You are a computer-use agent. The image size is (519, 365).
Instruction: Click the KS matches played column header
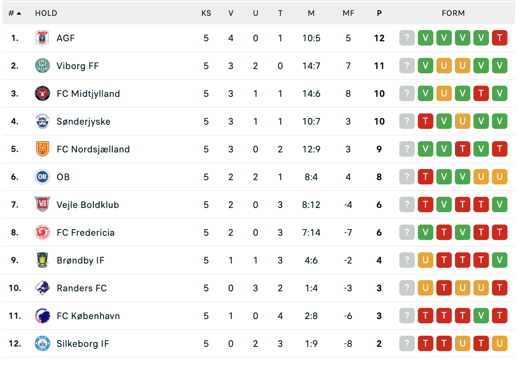pos(206,13)
